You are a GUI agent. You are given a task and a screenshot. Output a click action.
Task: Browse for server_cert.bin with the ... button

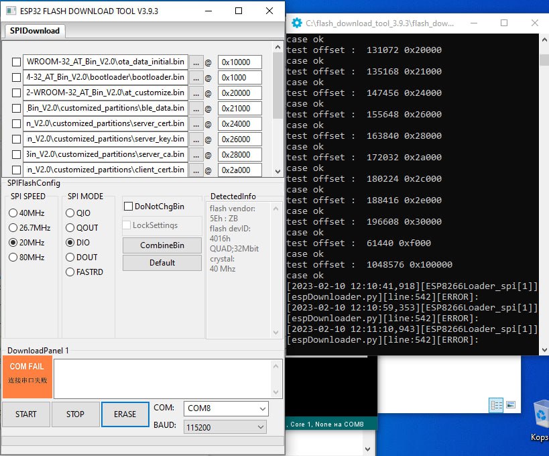click(196, 124)
